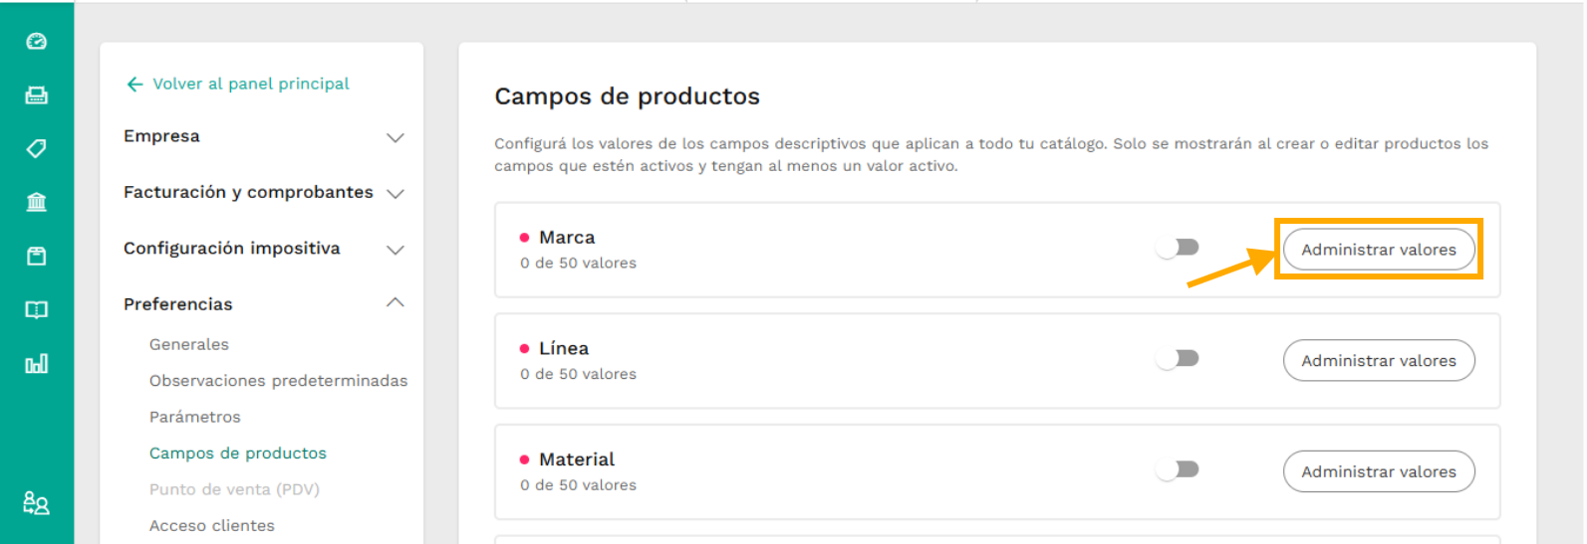
Task: Click Administrar valores for Material
Action: click(x=1379, y=471)
